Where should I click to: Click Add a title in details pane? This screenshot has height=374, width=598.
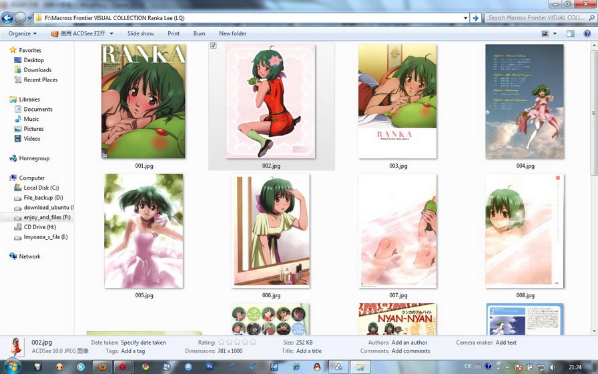pos(308,351)
